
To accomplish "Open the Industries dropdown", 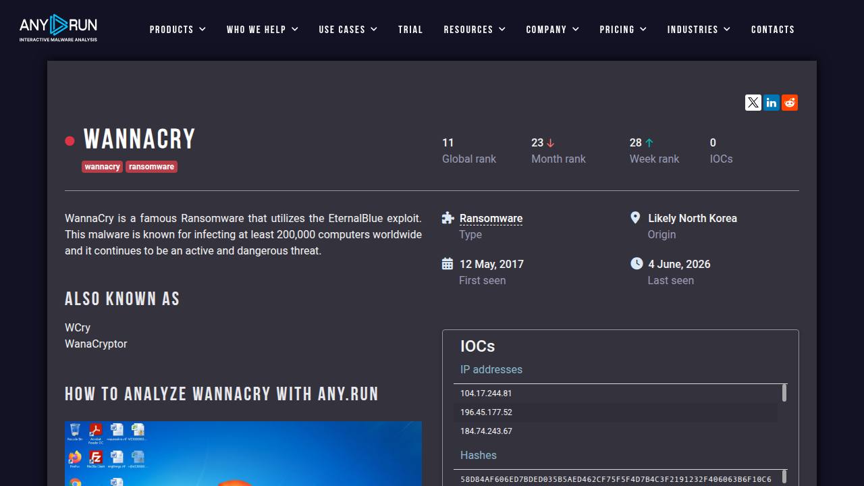I will [699, 30].
